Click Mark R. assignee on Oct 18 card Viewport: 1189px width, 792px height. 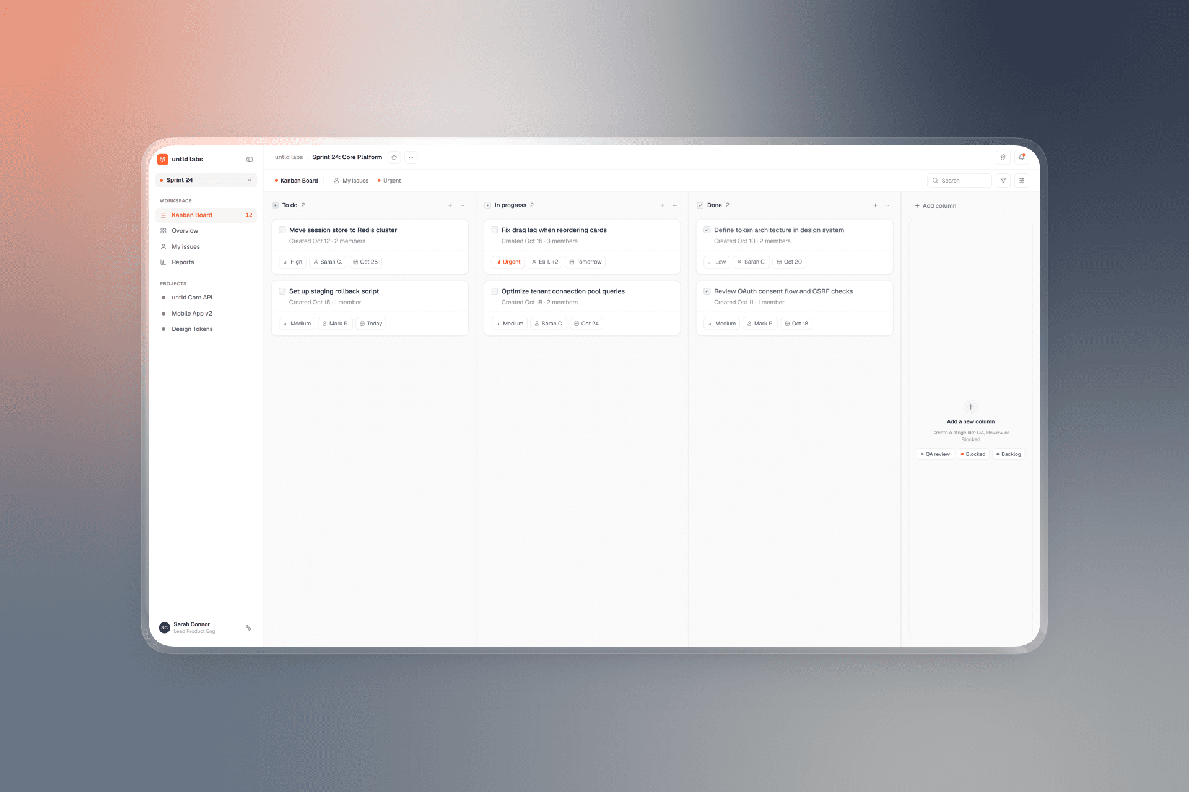(x=760, y=324)
